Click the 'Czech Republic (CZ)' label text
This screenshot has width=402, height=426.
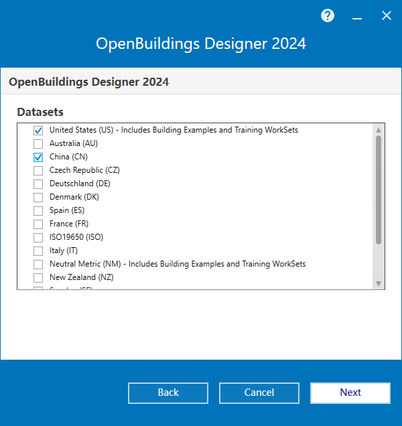pyautogui.click(x=84, y=170)
